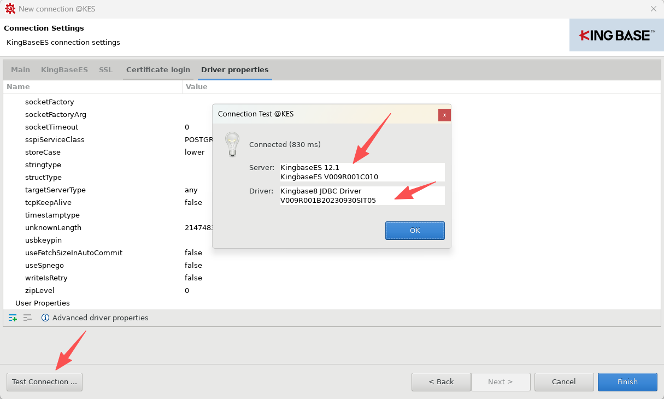Click the Server version text field

point(362,172)
